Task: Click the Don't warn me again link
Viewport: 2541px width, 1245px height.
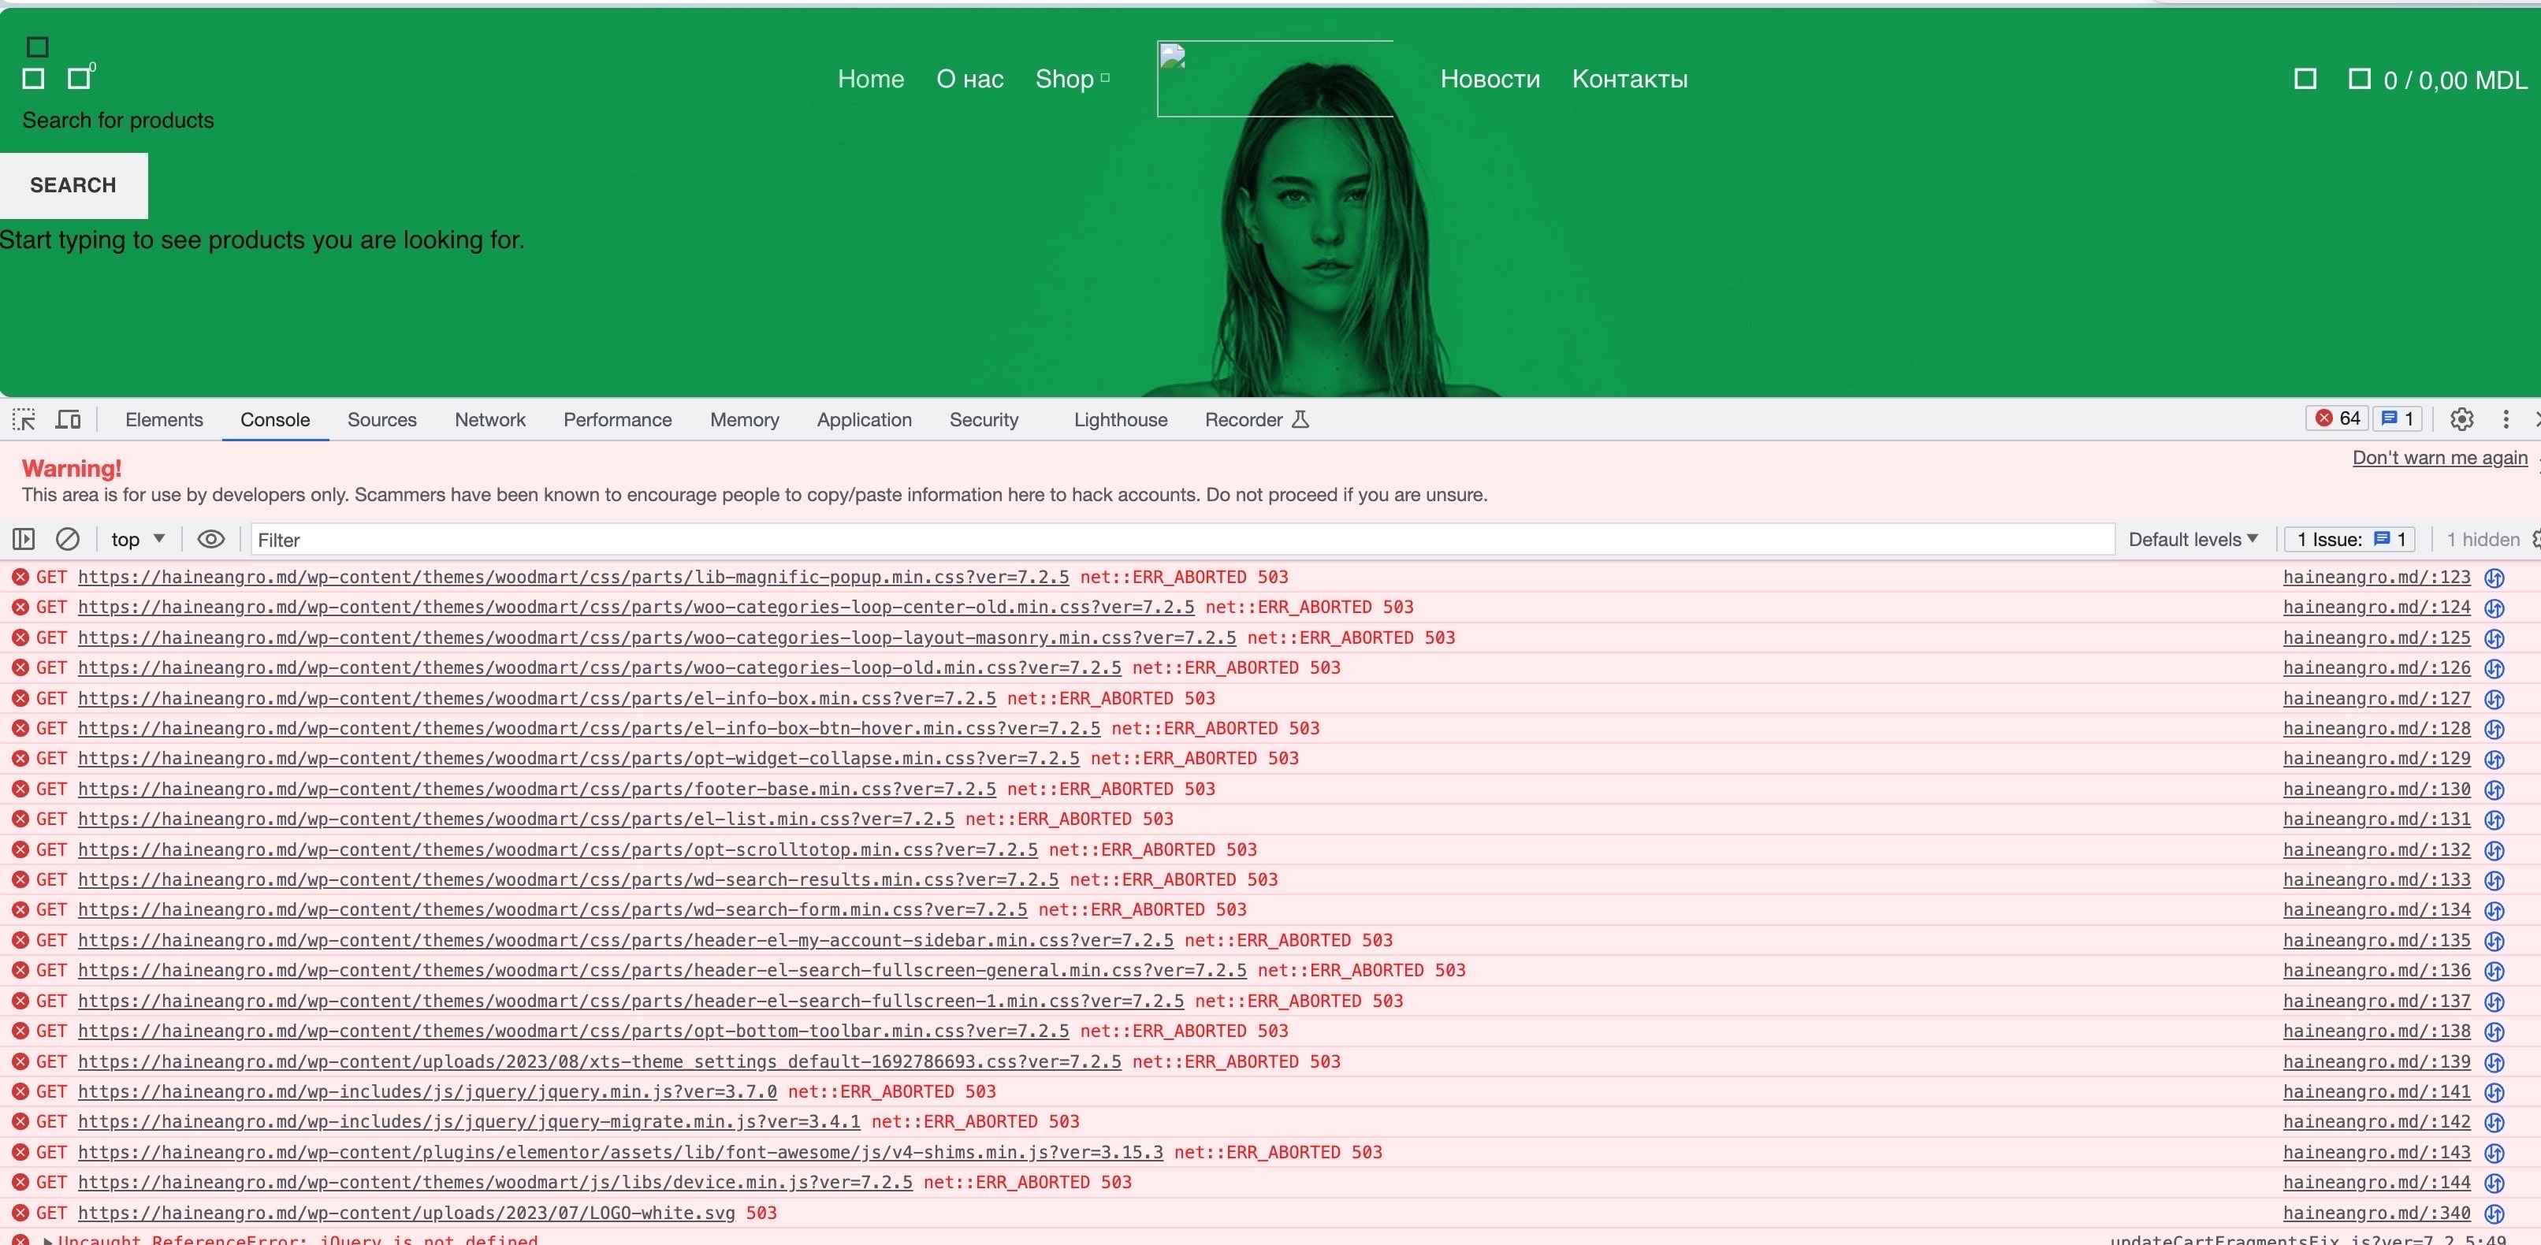Action: pyautogui.click(x=2439, y=458)
